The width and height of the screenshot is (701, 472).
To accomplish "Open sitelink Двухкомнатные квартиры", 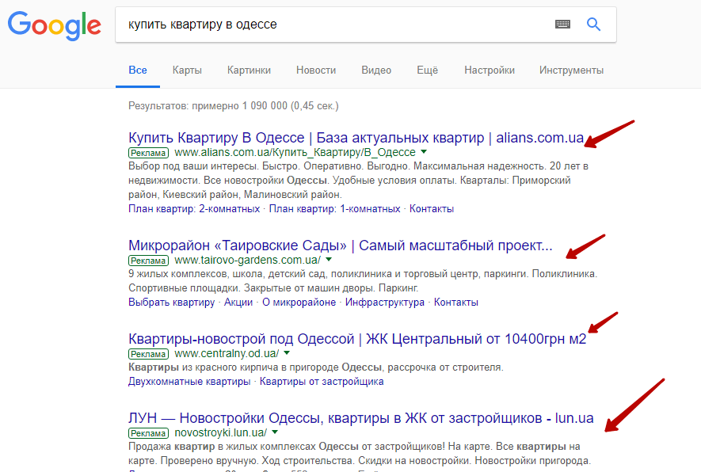I will tap(189, 381).
